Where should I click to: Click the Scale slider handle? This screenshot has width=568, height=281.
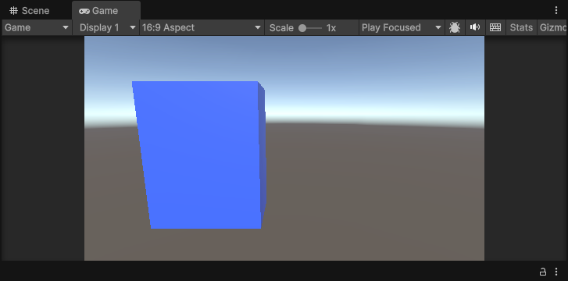click(x=302, y=28)
